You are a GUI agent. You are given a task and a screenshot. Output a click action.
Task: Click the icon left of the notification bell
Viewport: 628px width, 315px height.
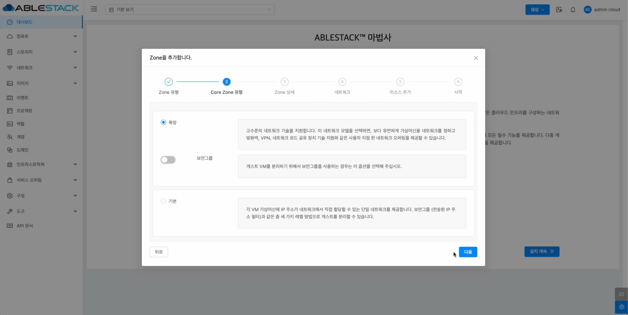559,10
